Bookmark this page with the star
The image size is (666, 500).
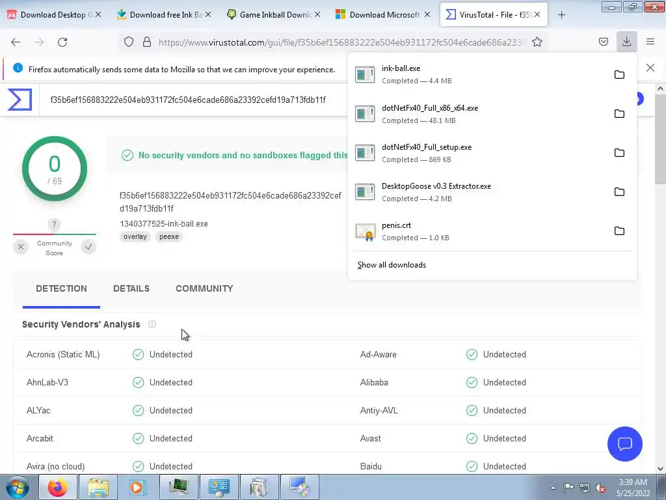tap(537, 42)
